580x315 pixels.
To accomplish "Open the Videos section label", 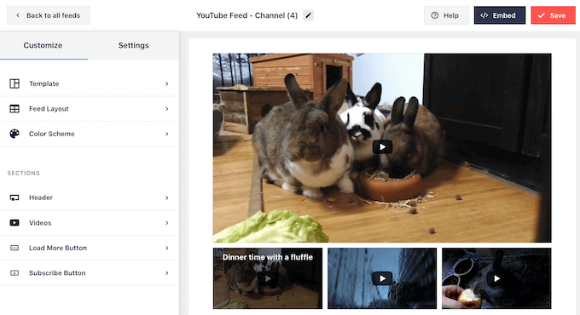I will coord(40,223).
